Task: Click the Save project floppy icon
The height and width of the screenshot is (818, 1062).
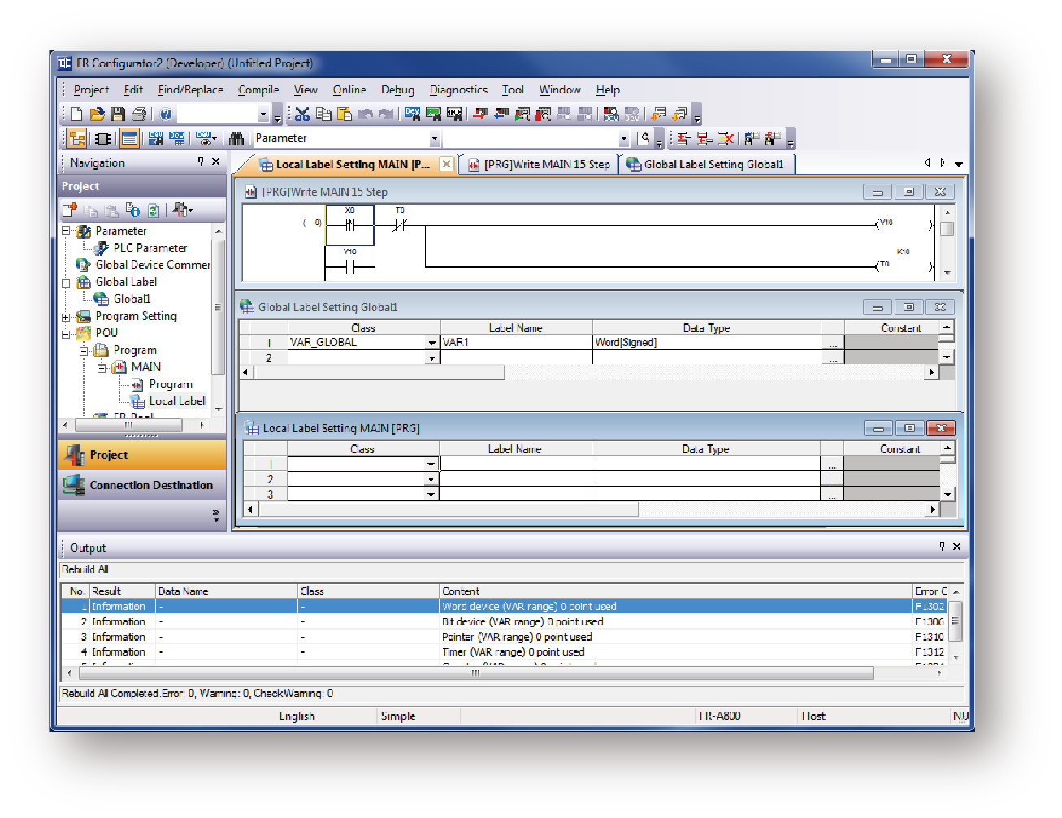Action: [x=118, y=115]
